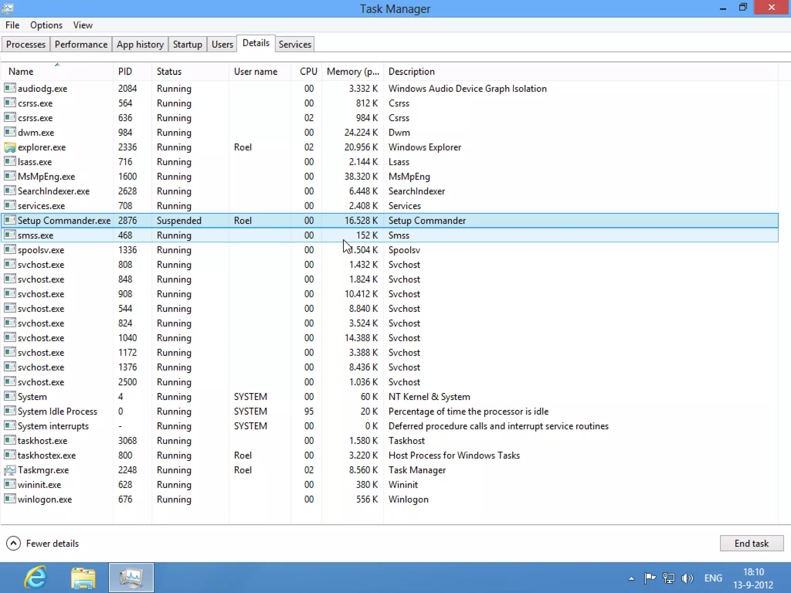
Task: Click the Windows Audio Device Graph Isolation description
Action: (467, 88)
